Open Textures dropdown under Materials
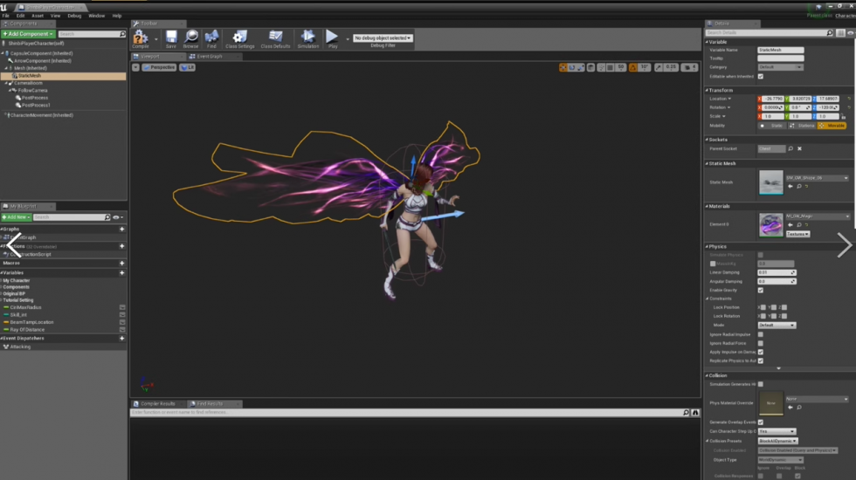The height and width of the screenshot is (480, 856). 797,234
